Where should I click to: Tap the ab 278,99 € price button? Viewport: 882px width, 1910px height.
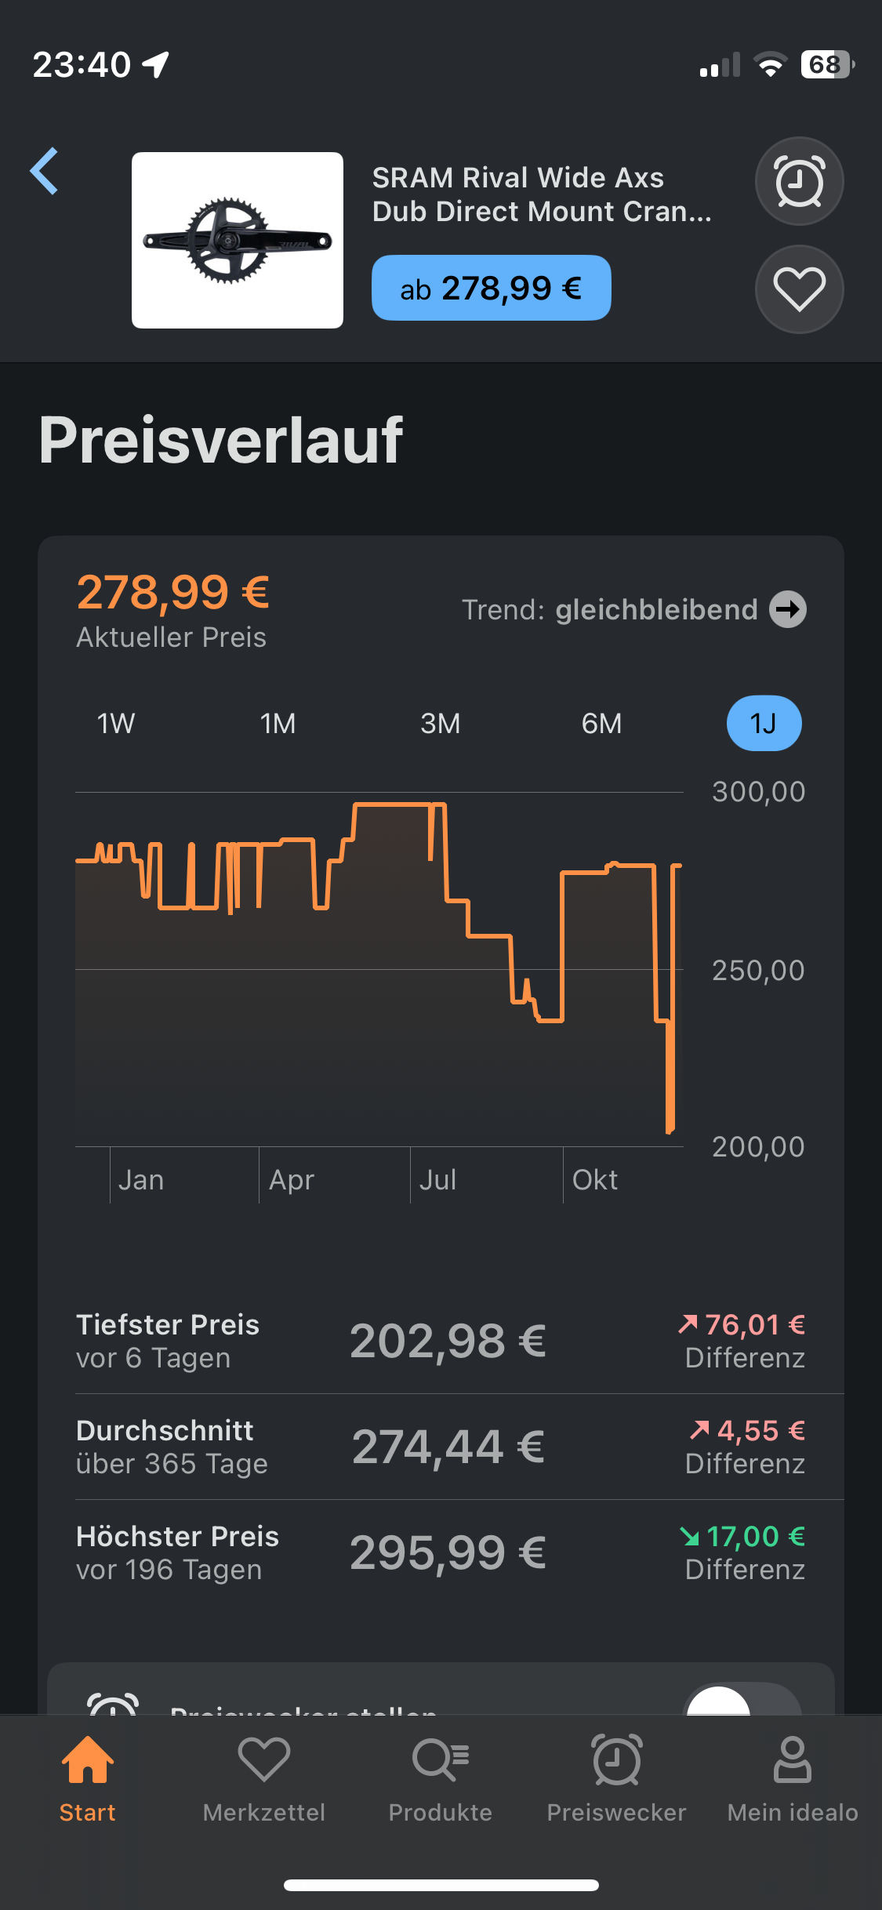coord(491,288)
